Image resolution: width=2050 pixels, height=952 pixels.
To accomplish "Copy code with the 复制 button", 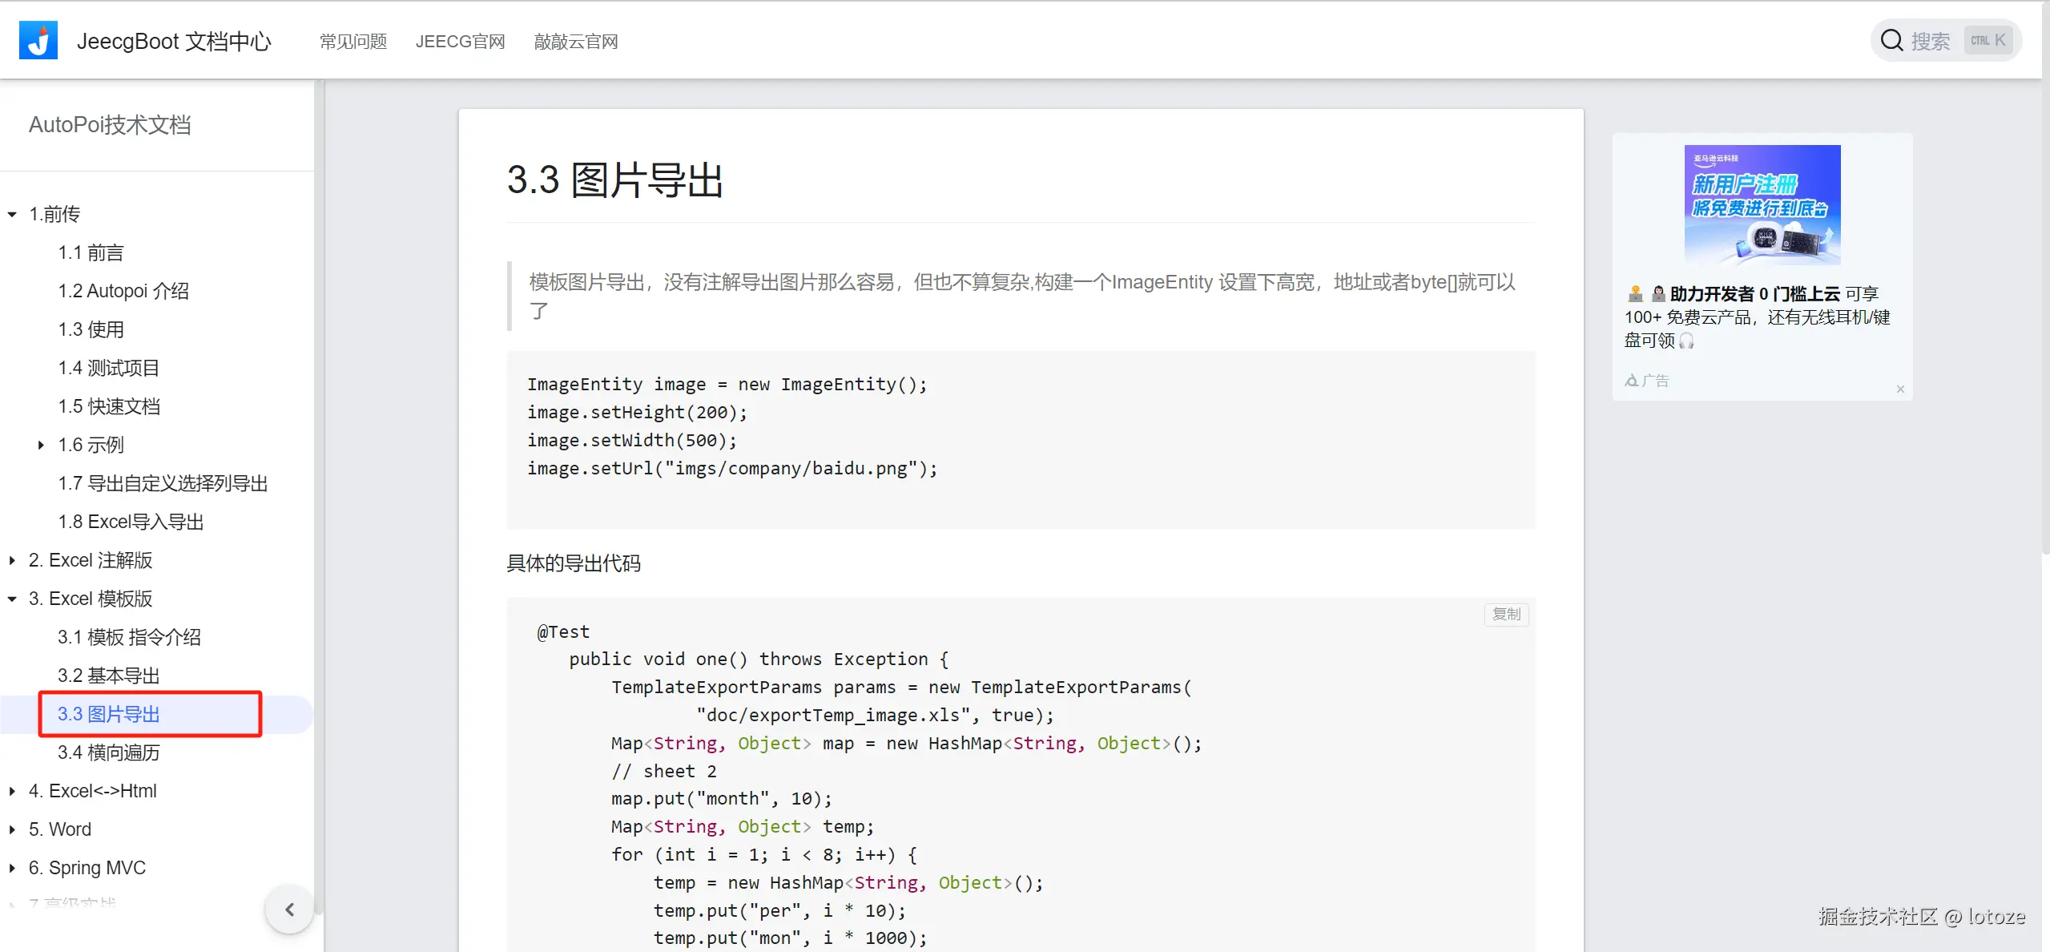I will point(1506,614).
